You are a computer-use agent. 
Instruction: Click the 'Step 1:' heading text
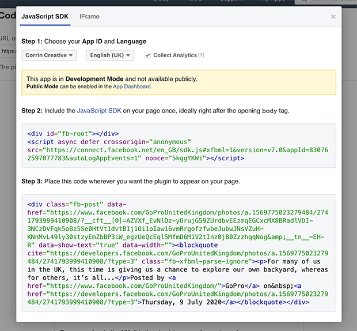point(32,42)
